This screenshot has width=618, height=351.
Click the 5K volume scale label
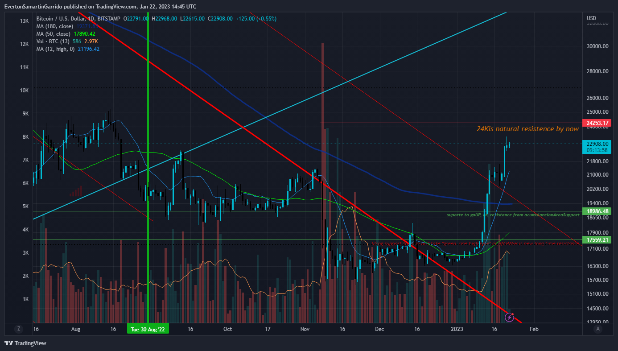pyautogui.click(x=26, y=206)
